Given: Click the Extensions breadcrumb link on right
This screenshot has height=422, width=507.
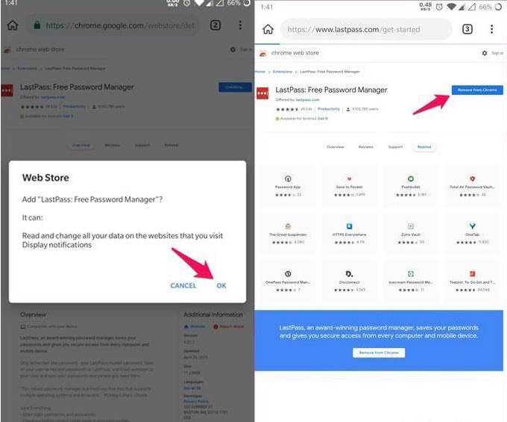Looking at the screenshot, I should 283,72.
